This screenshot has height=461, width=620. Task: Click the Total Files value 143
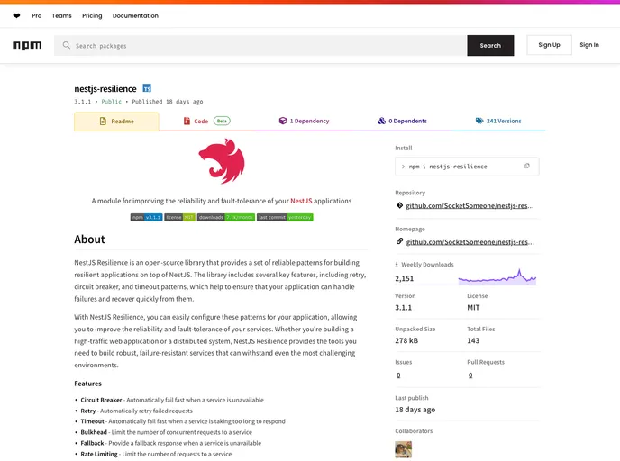click(x=473, y=340)
